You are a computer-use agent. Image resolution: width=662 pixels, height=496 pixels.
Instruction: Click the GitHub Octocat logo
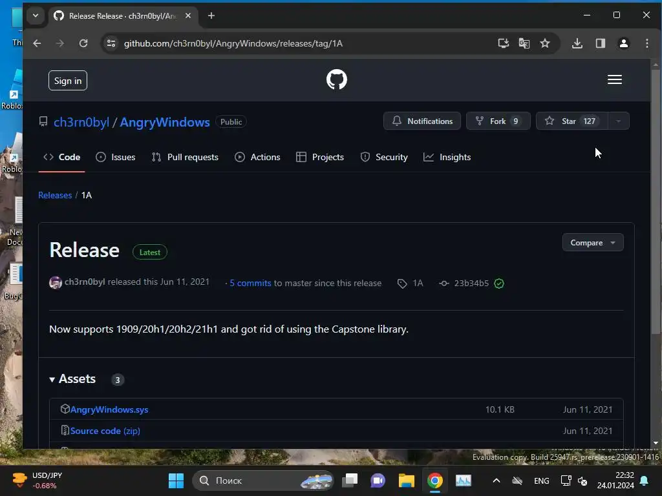point(336,79)
